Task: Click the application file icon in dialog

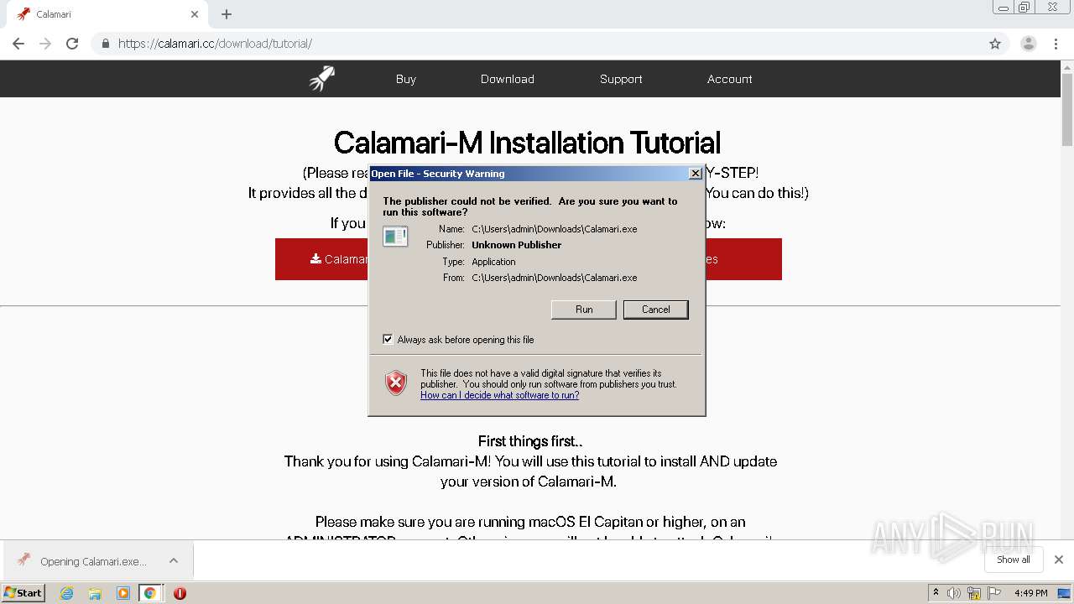Action: point(395,237)
